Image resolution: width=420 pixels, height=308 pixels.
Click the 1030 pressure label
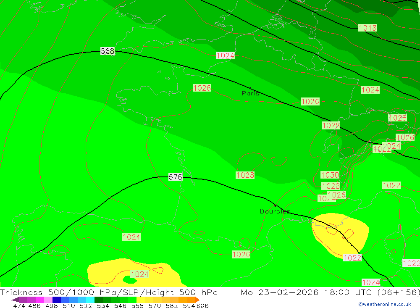point(330,175)
